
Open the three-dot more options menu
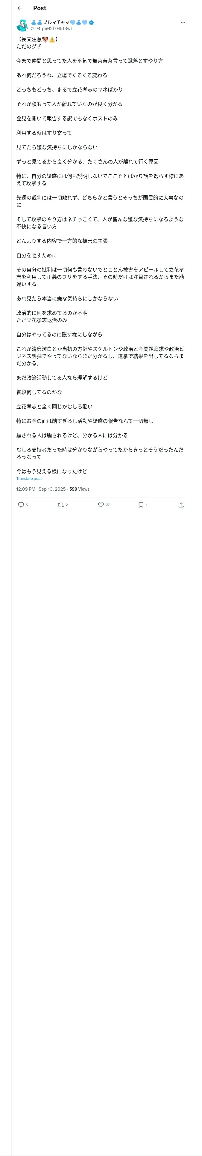[182, 23]
